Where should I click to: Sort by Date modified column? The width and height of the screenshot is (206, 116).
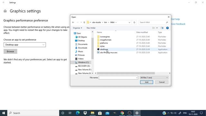click(x=142, y=32)
